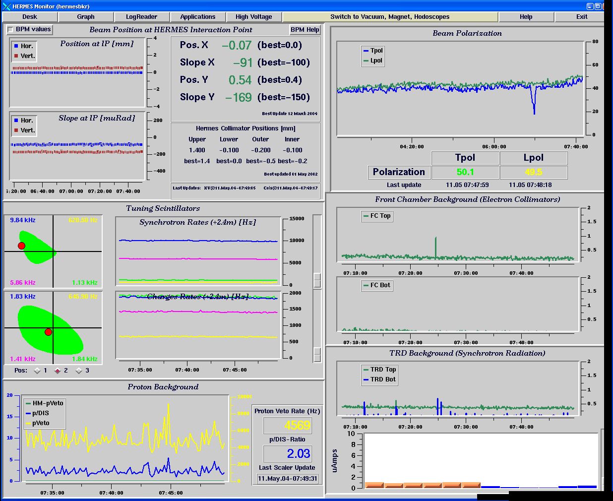Viewport: 613px width, 501px height.
Task: Click blue Hor. legend marker in Position plot
Action: tap(16, 46)
